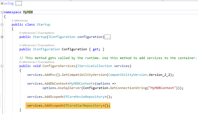The width and height of the screenshot is (198, 114).
Task: Expand the collapsed using directives region
Action: point(2,4)
